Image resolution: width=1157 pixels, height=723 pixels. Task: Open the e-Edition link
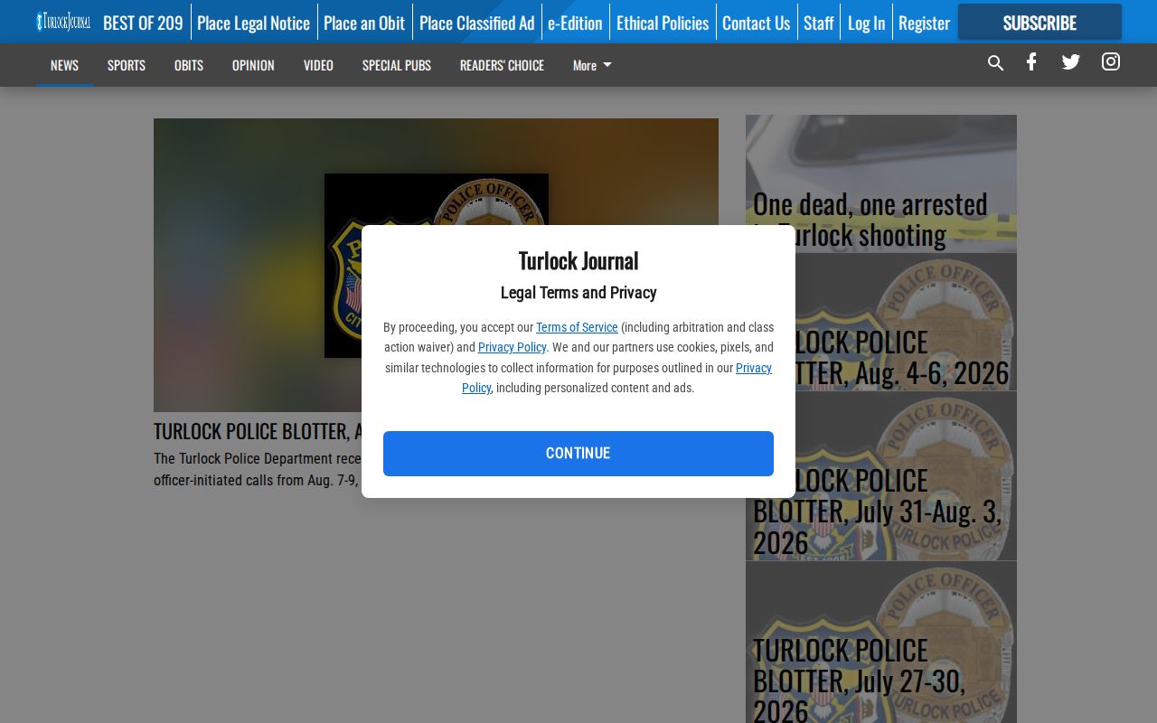(575, 23)
